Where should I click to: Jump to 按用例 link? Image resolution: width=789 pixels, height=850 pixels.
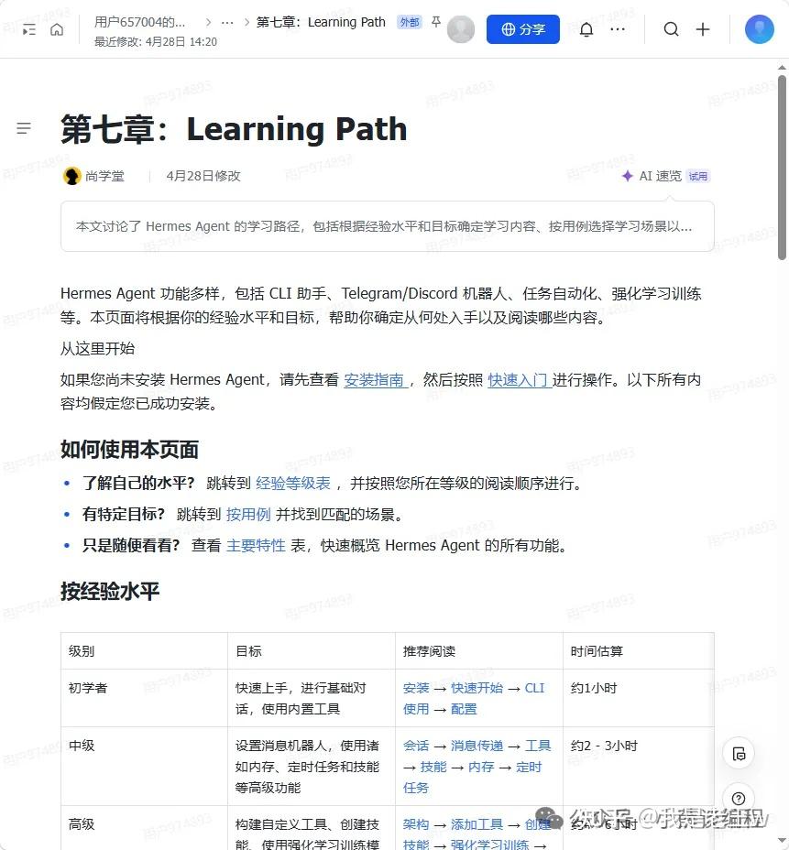[248, 515]
